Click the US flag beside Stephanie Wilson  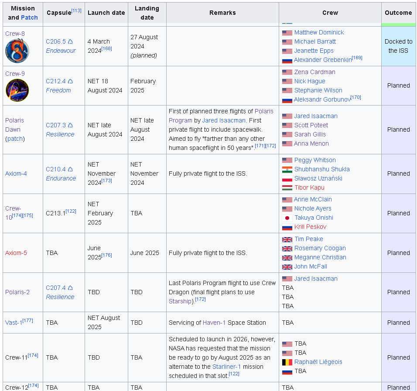pyautogui.click(x=287, y=91)
